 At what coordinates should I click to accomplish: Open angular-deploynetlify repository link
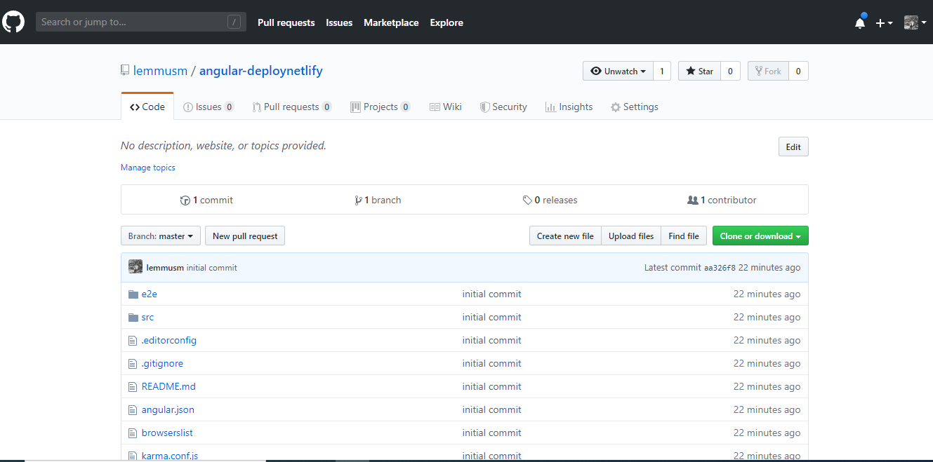tap(261, 71)
